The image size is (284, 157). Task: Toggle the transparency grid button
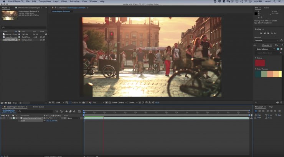[x=110, y=102]
